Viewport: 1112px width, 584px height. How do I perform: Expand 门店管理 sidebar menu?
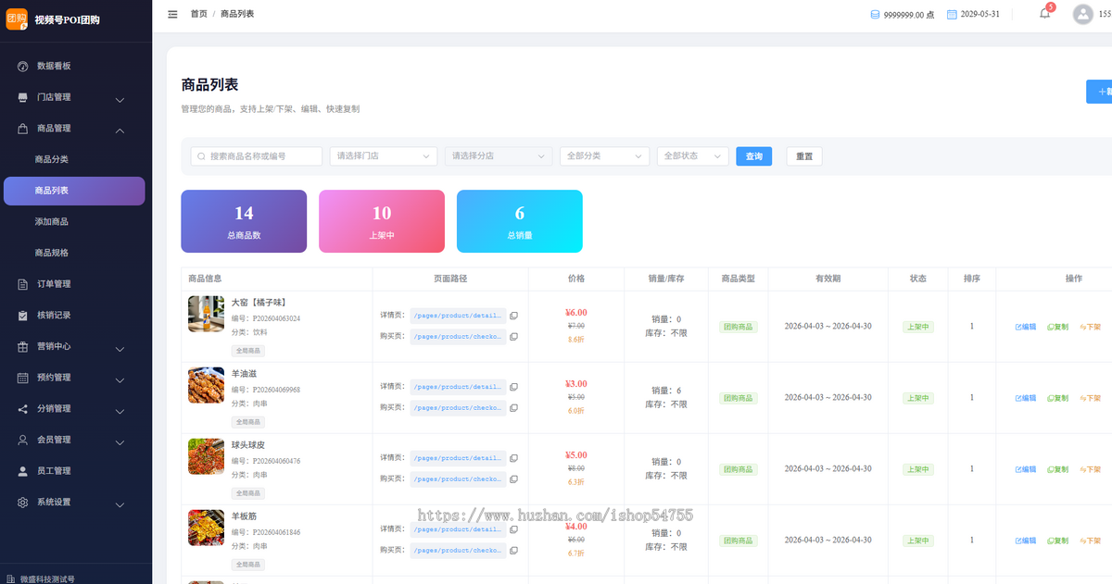(76, 97)
